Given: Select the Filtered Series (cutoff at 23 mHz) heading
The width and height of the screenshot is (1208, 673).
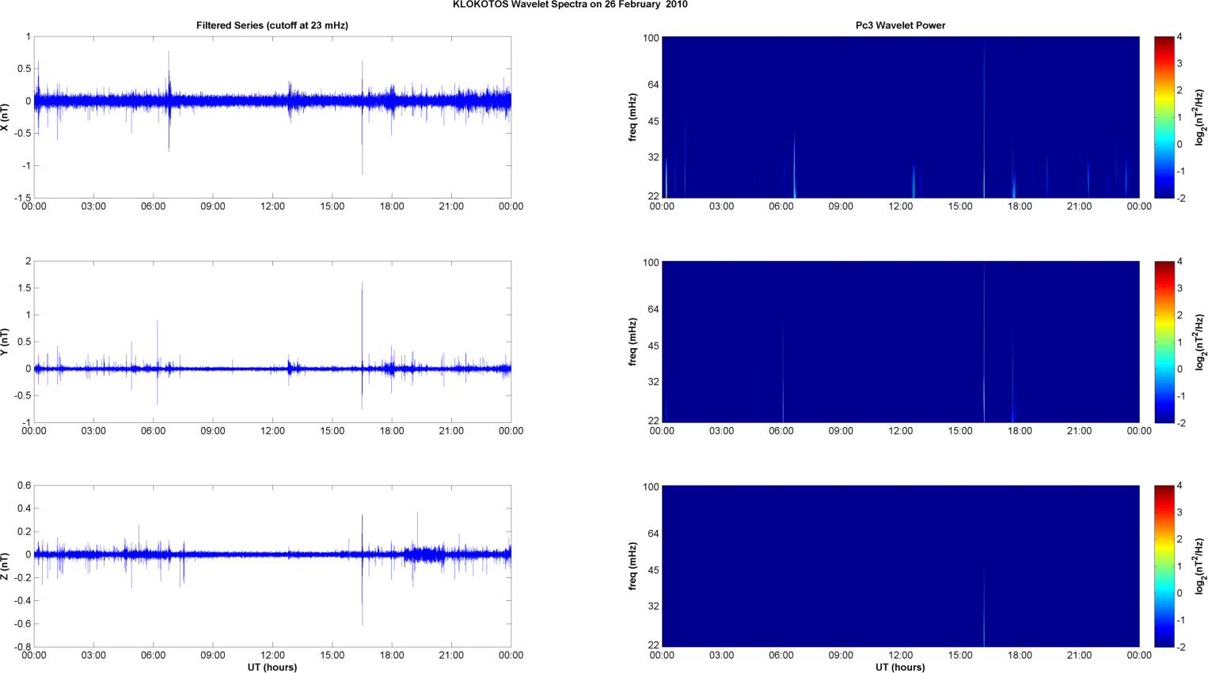Looking at the screenshot, I should click(x=272, y=25).
